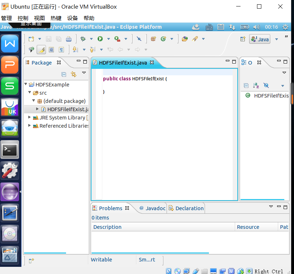294x274 pixels.
Task: Expand JRE System Library node
Action: (29, 117)
